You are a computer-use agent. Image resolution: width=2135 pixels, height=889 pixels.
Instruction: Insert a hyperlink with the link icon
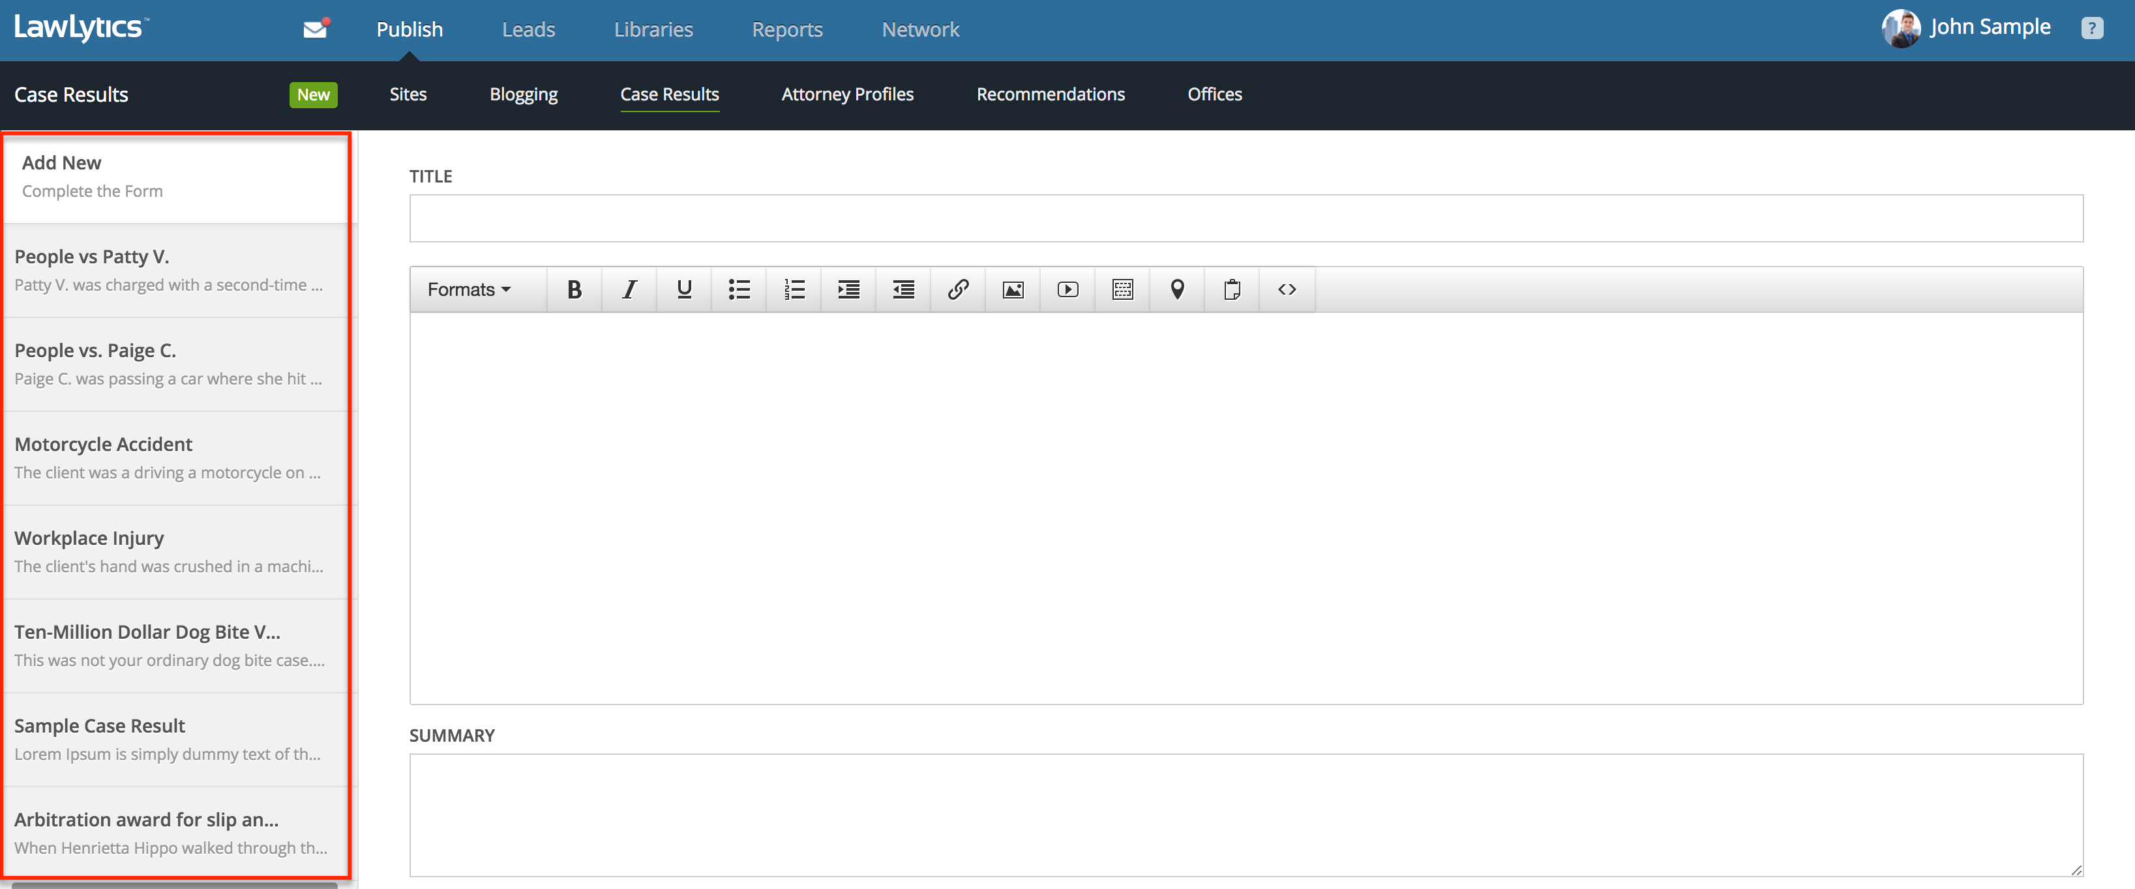[957, 289]
